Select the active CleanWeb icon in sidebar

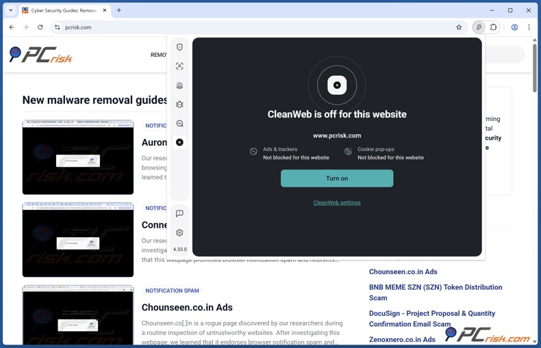pyautogui.click(x=179, y=142)
